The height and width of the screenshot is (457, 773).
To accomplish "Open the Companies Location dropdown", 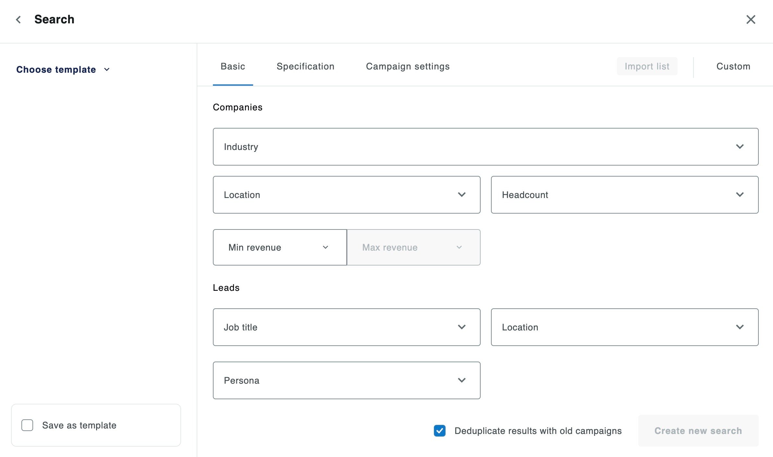I will pyautogui.click(x=346, y=195).
